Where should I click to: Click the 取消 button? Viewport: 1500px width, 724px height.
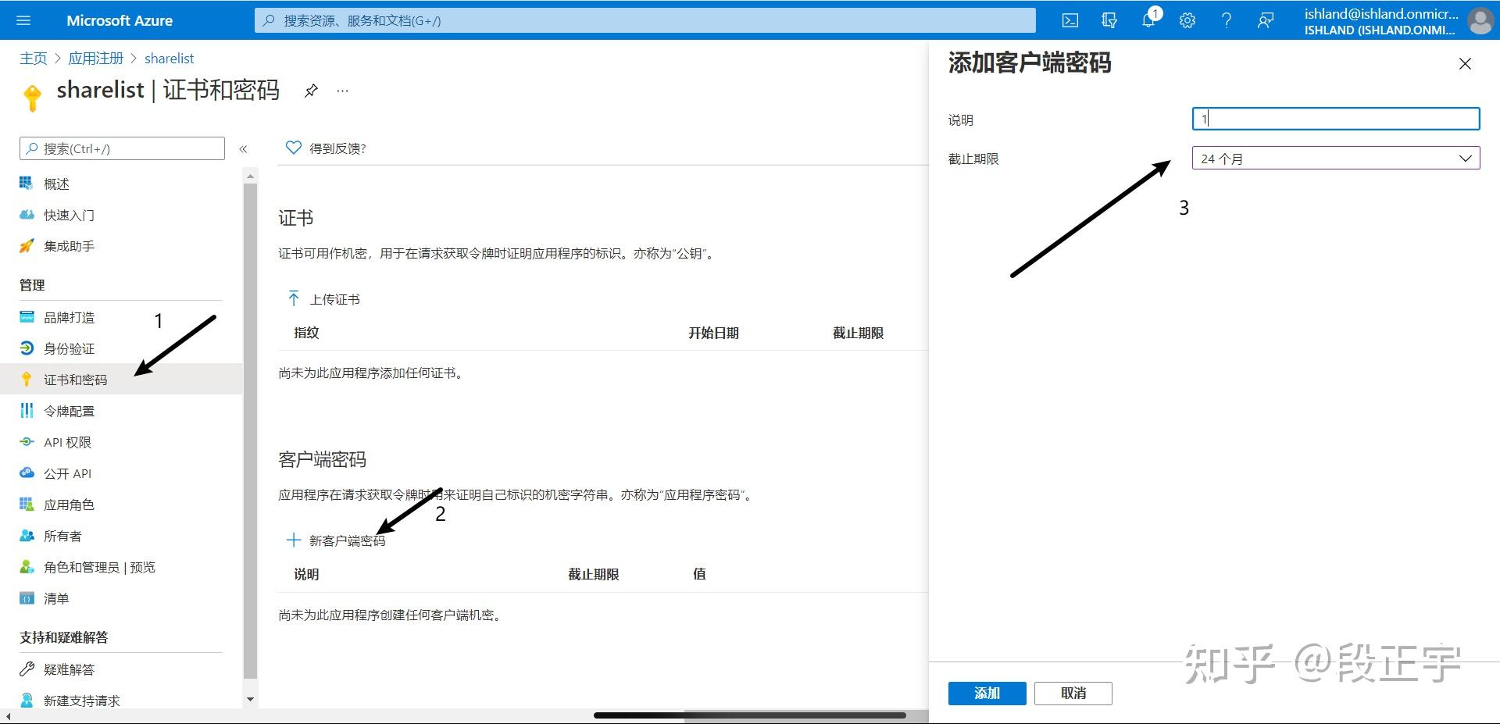[x=1073, y=693]
